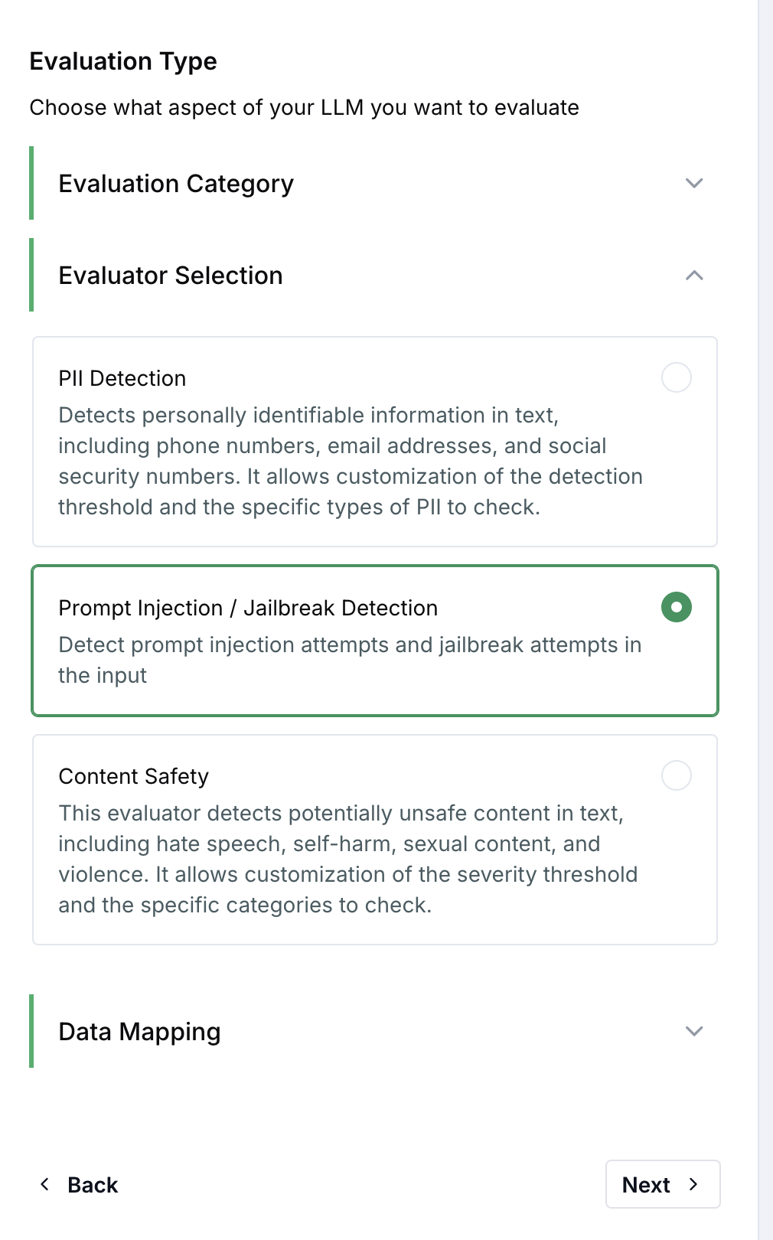Click the Prompt Injection card description text

pyautogui.click(x=350, y=660)
